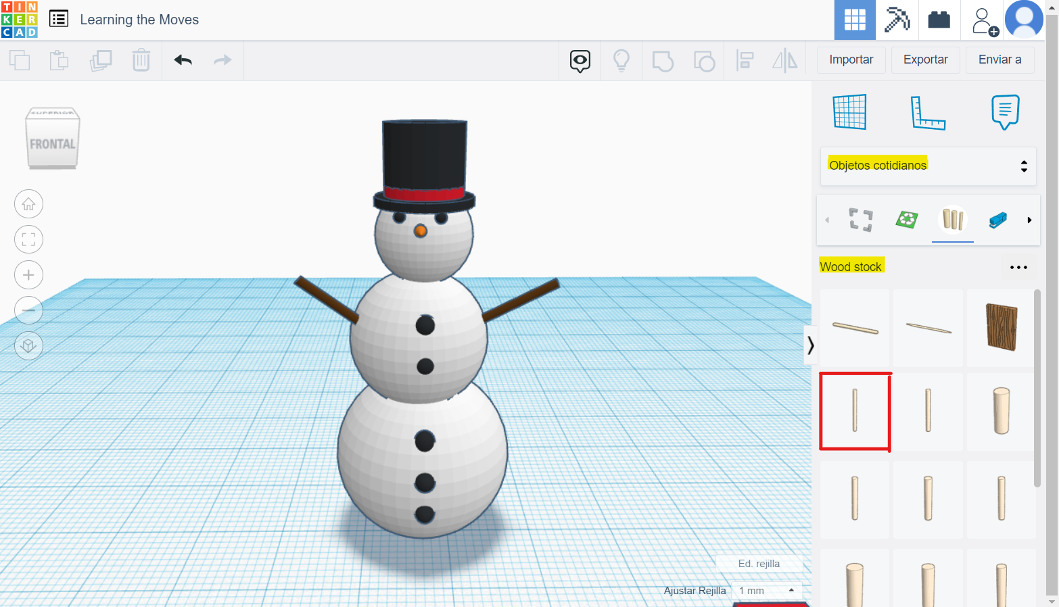The height and width of the screenshot is (607, 1059).
Task: Select the Wood stock collection tab
Action: 953,220
